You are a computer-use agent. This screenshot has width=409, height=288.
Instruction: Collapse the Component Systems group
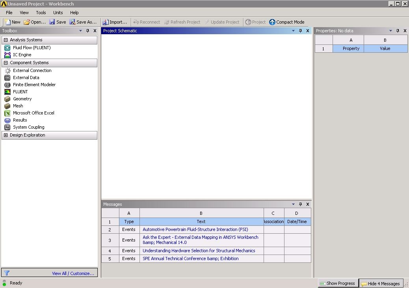(x=6, y=63)
